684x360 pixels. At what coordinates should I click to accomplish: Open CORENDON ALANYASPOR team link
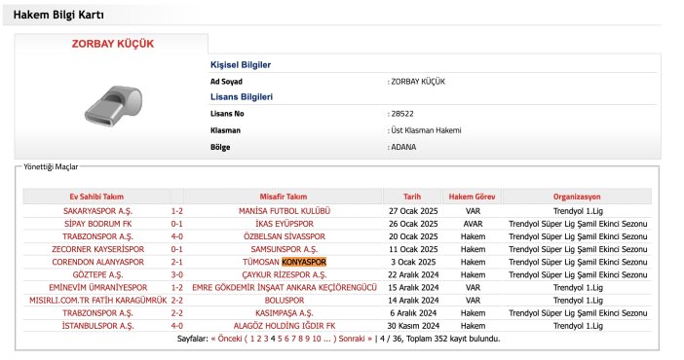[x=97, y=262]
